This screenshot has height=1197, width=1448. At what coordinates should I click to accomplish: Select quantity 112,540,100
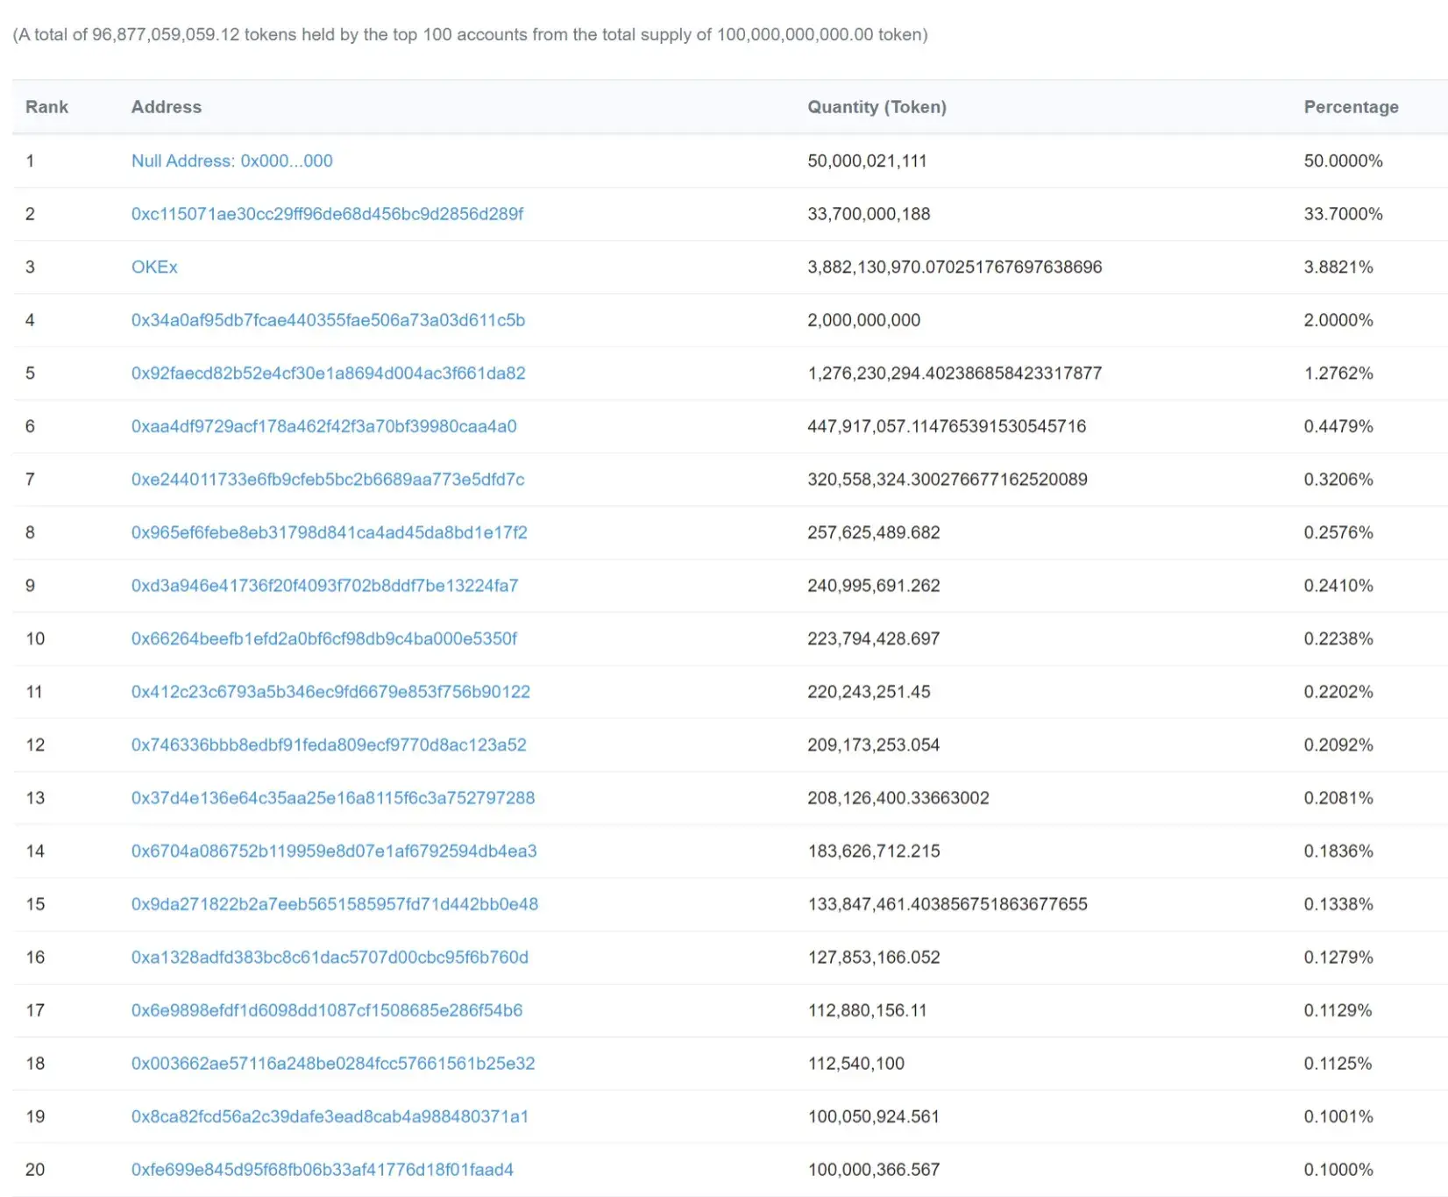tap(855, 1063)
